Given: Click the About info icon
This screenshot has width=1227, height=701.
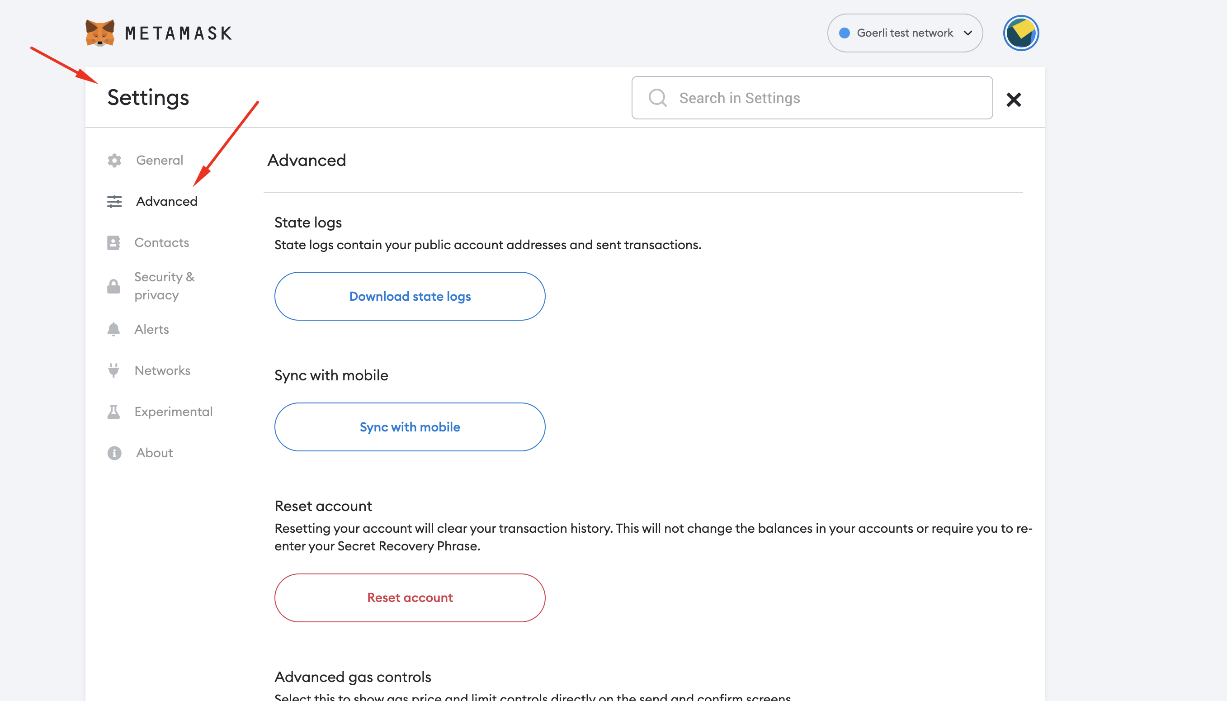Looking at the screenshot, I should tap(114, 453).
